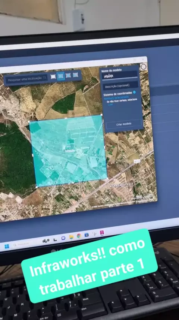Select the fourth area-selection tool icon
Viewport: 179px width, 320px height.
[76, 75]
